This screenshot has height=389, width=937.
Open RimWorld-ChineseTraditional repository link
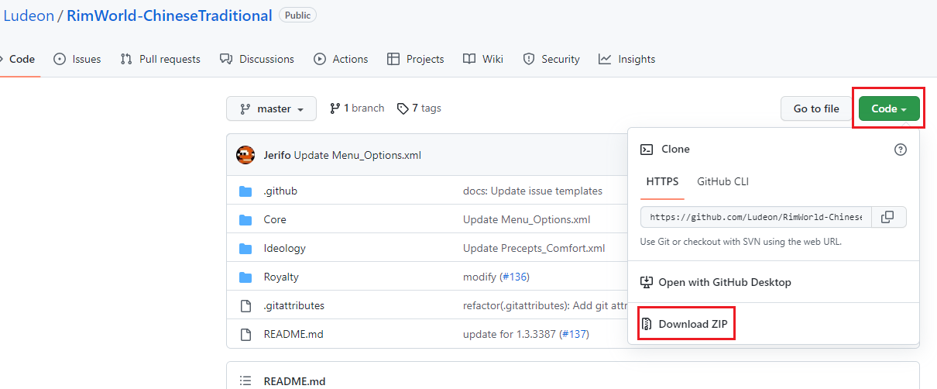coord(170,15)
